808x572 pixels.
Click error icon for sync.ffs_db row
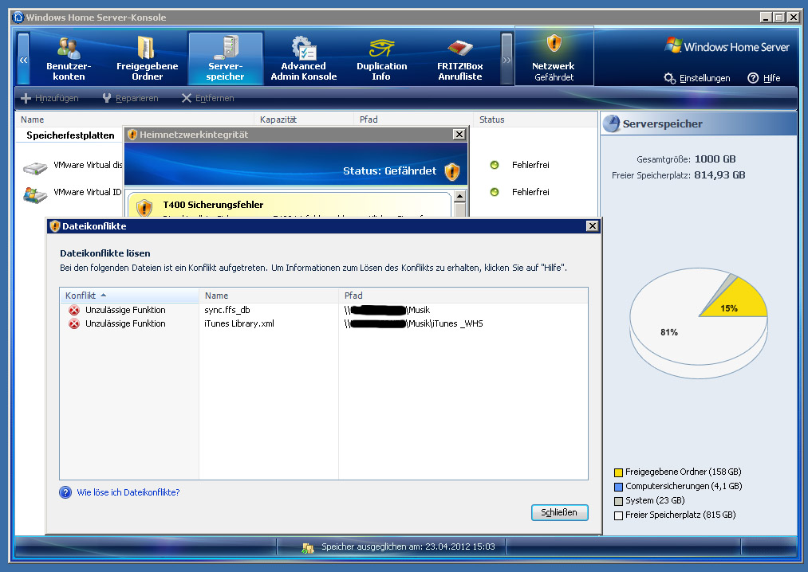74,310
